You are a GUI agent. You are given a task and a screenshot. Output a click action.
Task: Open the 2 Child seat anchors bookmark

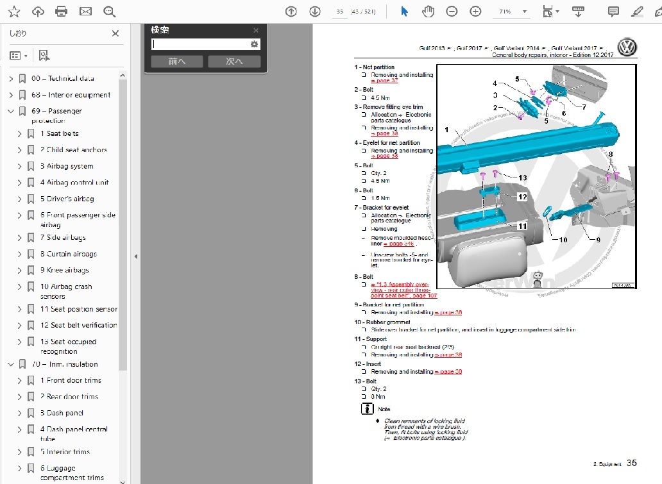pyautogui.click(x=74, y=150)
